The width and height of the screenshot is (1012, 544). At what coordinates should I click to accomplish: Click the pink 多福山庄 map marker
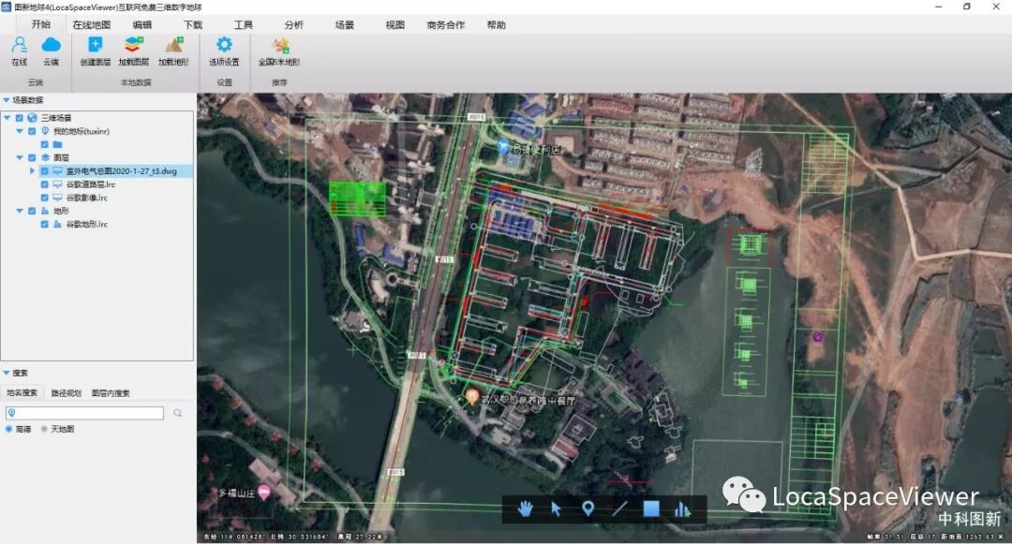click(264, 493)
